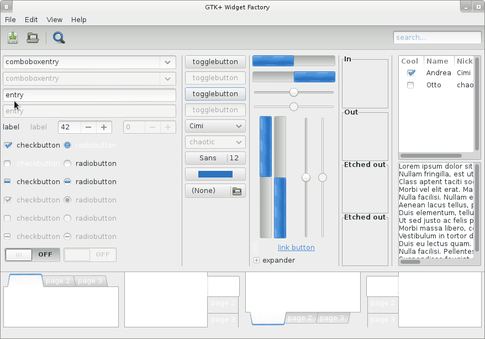This screenshot has width=485, height=339.
Task: Click the blue color swatch button
Action: pos(215,174)
